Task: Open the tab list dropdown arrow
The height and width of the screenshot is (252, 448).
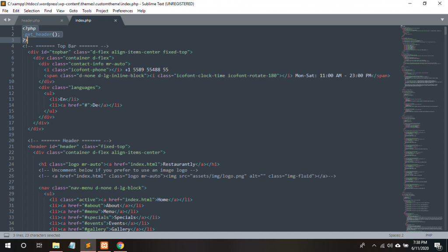Action: coord(442,20)
